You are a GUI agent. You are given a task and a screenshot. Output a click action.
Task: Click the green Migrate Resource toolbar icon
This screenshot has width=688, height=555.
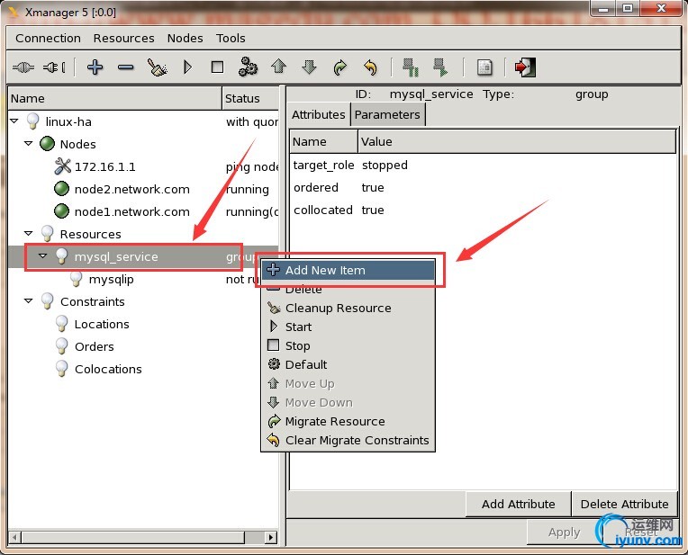coord(340,67)
